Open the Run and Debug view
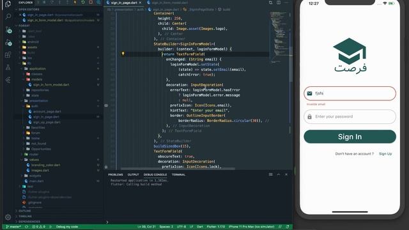 (x=8, y=43)
